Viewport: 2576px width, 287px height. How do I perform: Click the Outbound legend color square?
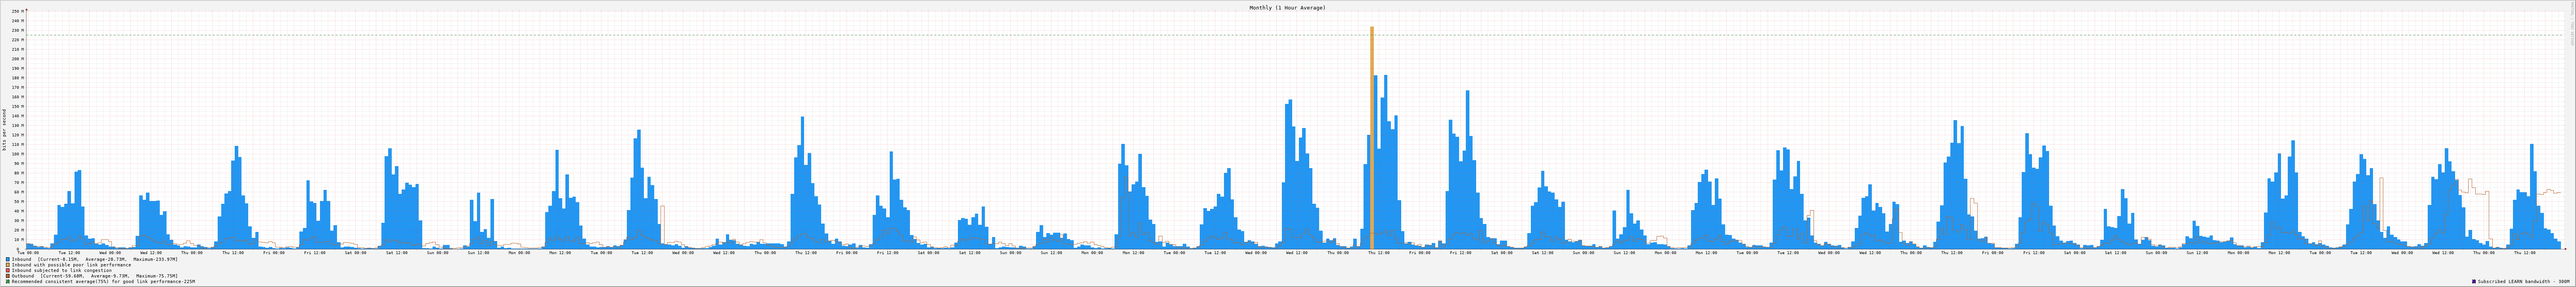click(8, 276)
